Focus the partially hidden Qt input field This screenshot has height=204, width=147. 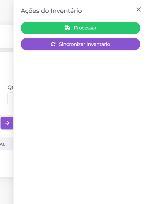pos(10,99)
